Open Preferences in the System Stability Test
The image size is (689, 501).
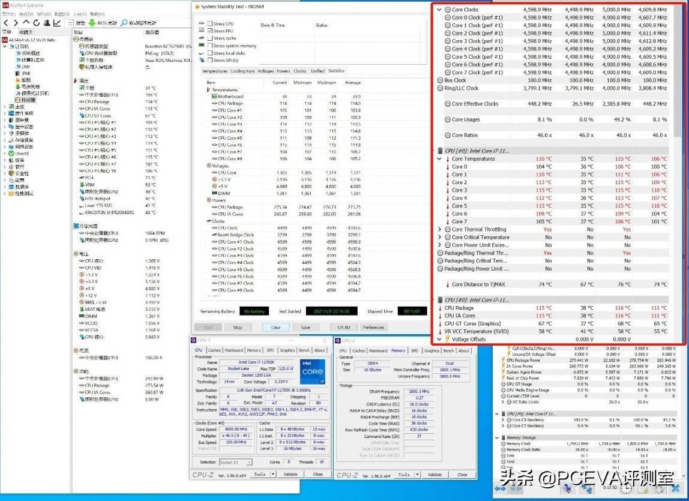[373, 328]
